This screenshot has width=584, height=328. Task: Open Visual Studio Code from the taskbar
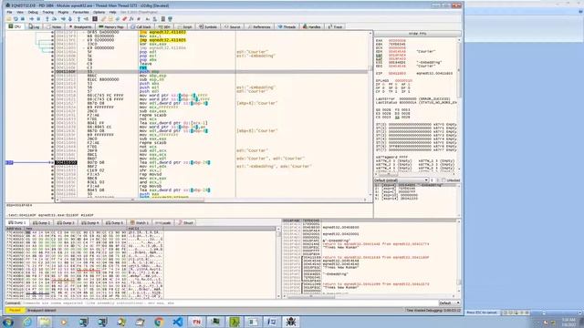coord(178,322)
